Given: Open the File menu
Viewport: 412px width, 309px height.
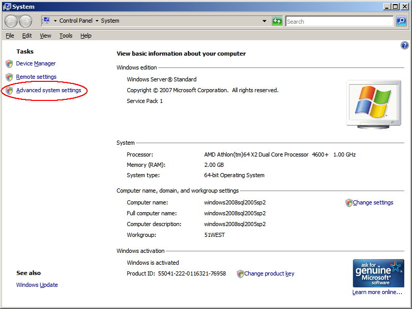Looking at the screenshot, I should pyautogui.click(x=10, y=36).
